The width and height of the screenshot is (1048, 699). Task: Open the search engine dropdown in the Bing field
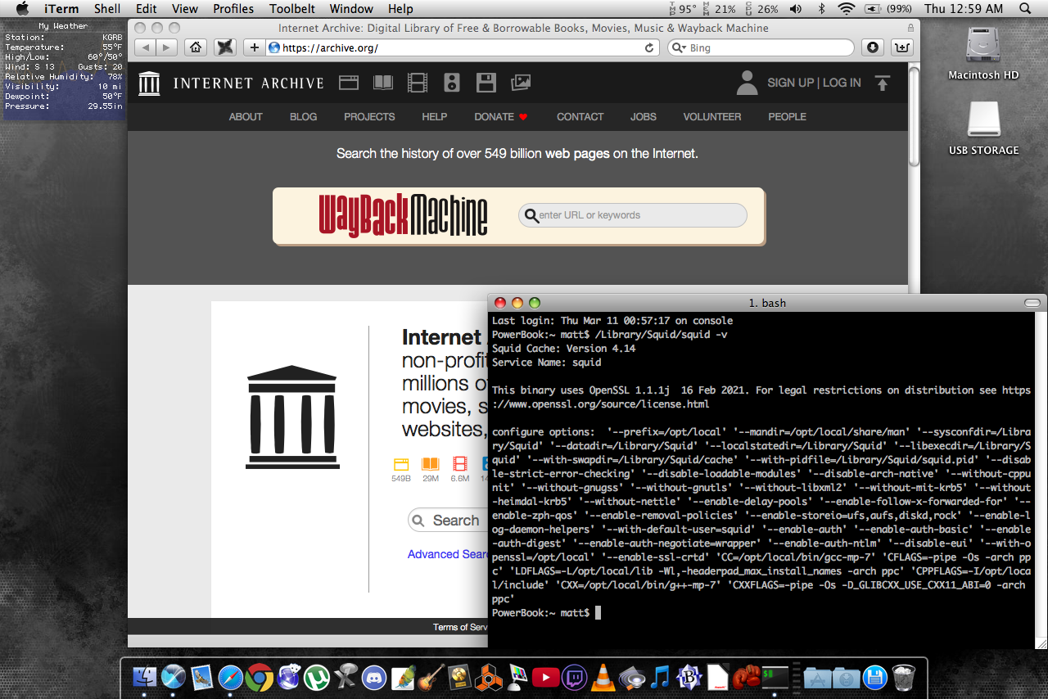tap(679, 48)
